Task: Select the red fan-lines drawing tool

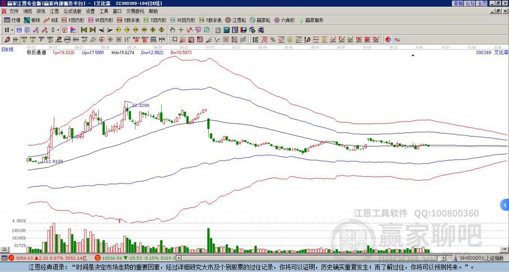Action: point(183,40)
